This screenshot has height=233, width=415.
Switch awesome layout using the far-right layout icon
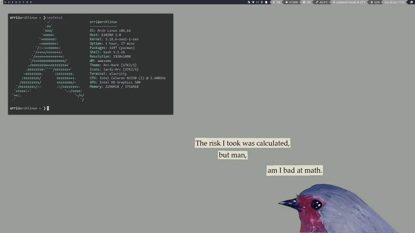point(412,2)
